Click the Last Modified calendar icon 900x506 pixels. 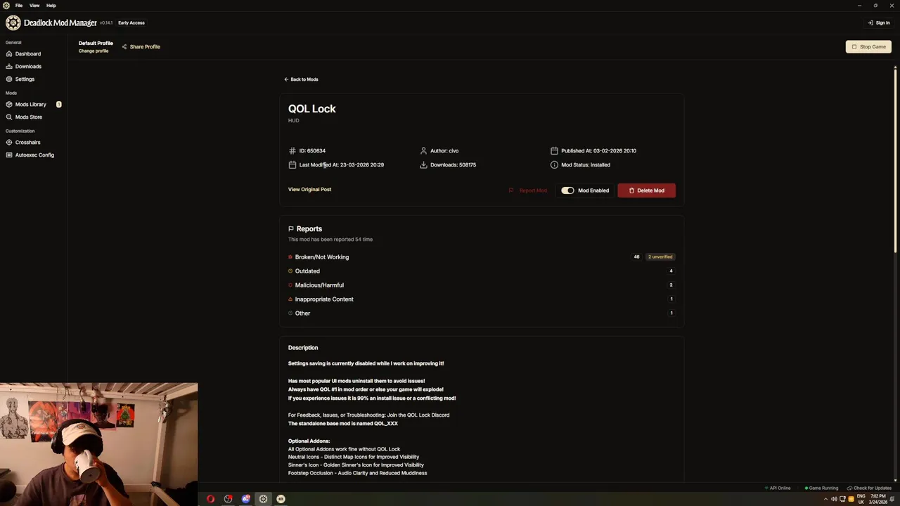coord(292,164)
